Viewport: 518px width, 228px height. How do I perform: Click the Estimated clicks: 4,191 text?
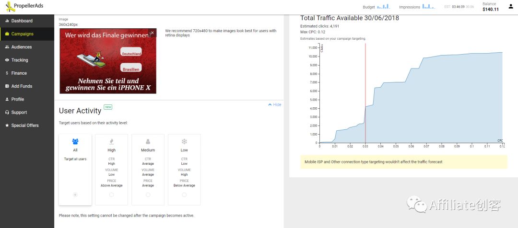tap(320, 26)
